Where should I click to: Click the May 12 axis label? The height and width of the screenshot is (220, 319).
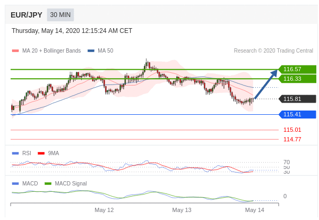pos(104,210)
